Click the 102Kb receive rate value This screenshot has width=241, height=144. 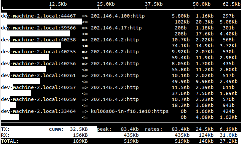182,22
